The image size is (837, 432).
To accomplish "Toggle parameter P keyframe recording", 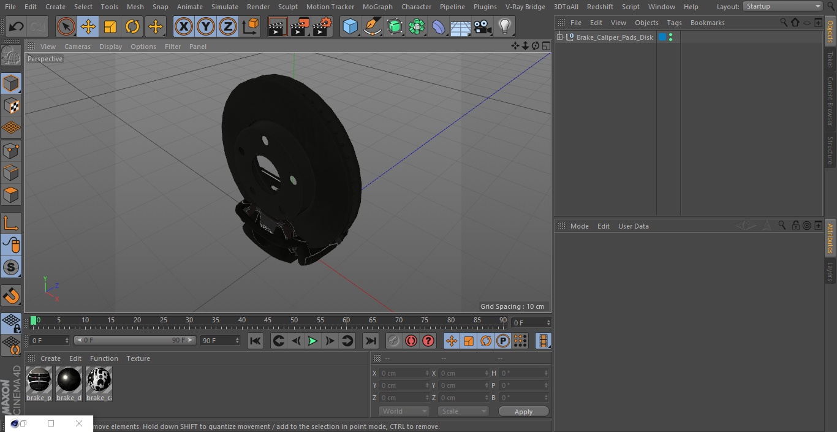I will point(503,341).
